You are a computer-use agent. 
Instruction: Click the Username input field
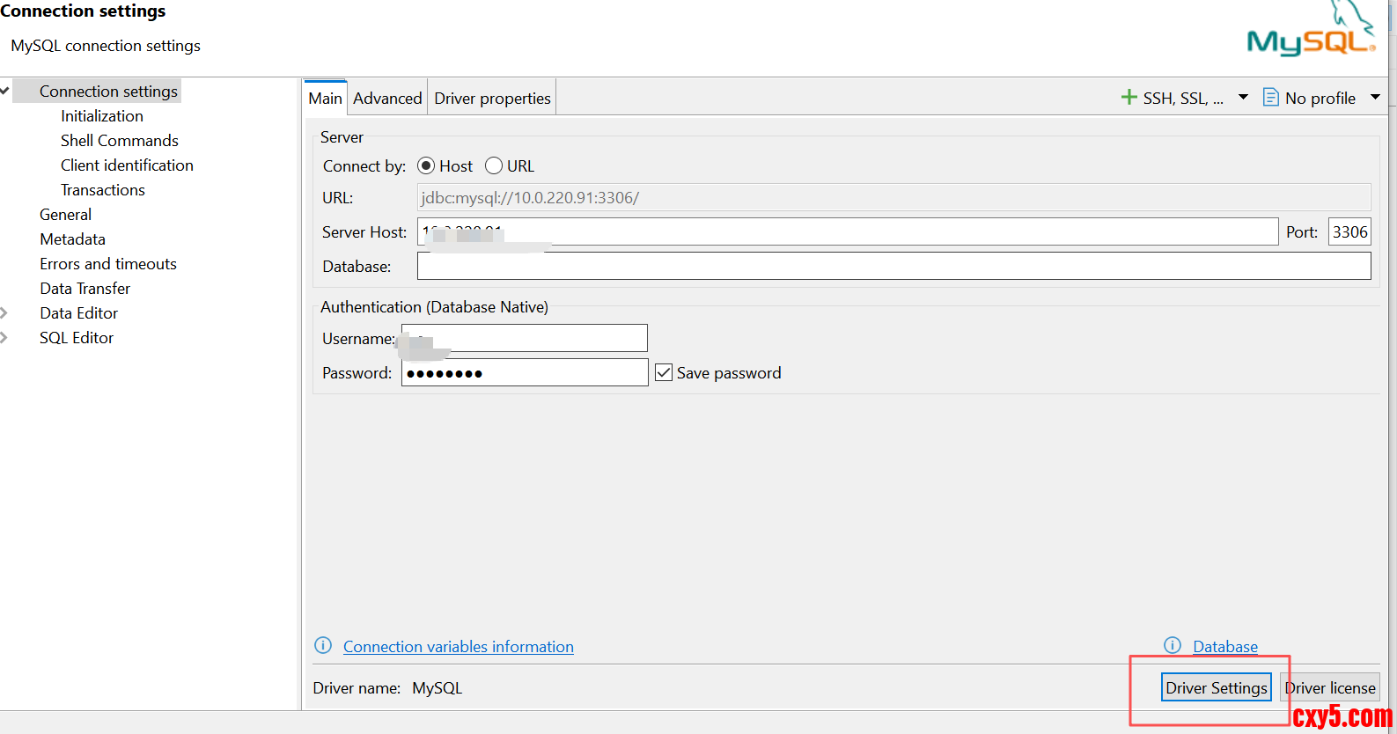point(525,338)
